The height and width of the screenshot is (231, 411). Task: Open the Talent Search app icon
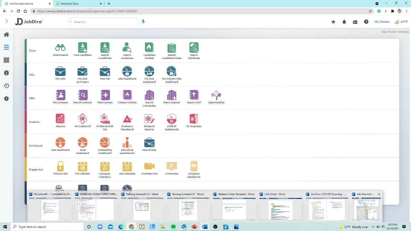coord(60,48)
